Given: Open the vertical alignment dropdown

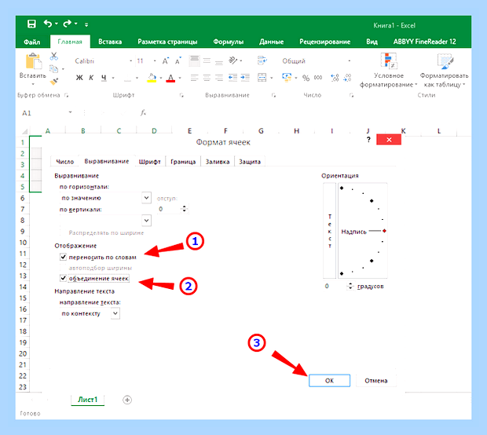Looking at the screenshot, I should pos(147,221).
